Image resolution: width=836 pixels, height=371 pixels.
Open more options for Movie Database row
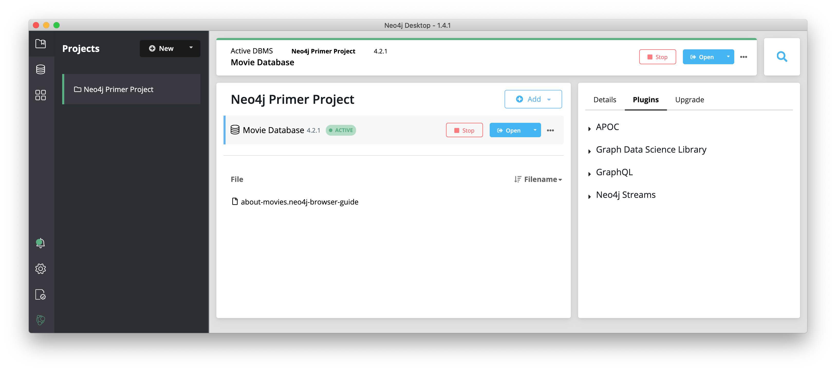(x=550, y=131)
